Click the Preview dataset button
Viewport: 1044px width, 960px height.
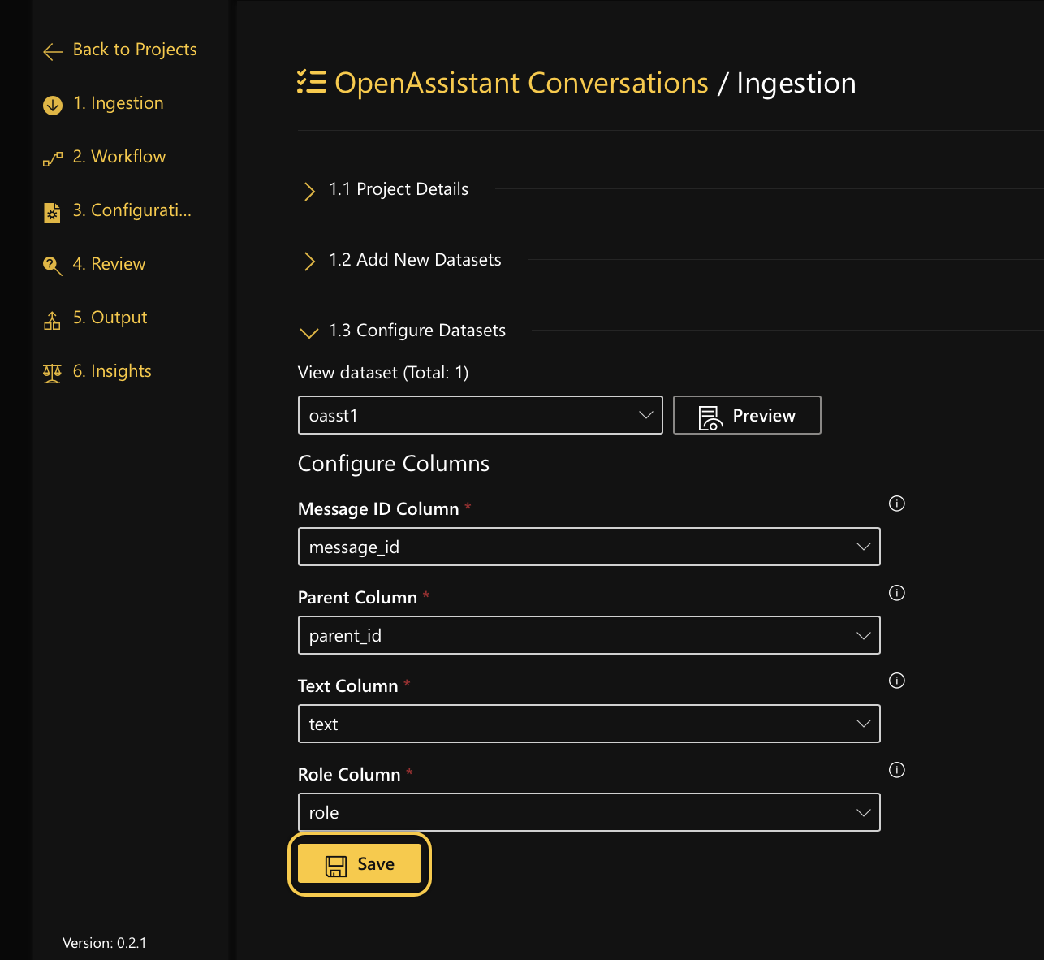coord(747,416)
